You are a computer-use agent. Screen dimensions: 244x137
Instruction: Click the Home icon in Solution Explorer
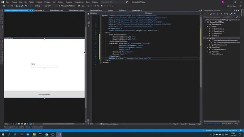coord(211,14)
